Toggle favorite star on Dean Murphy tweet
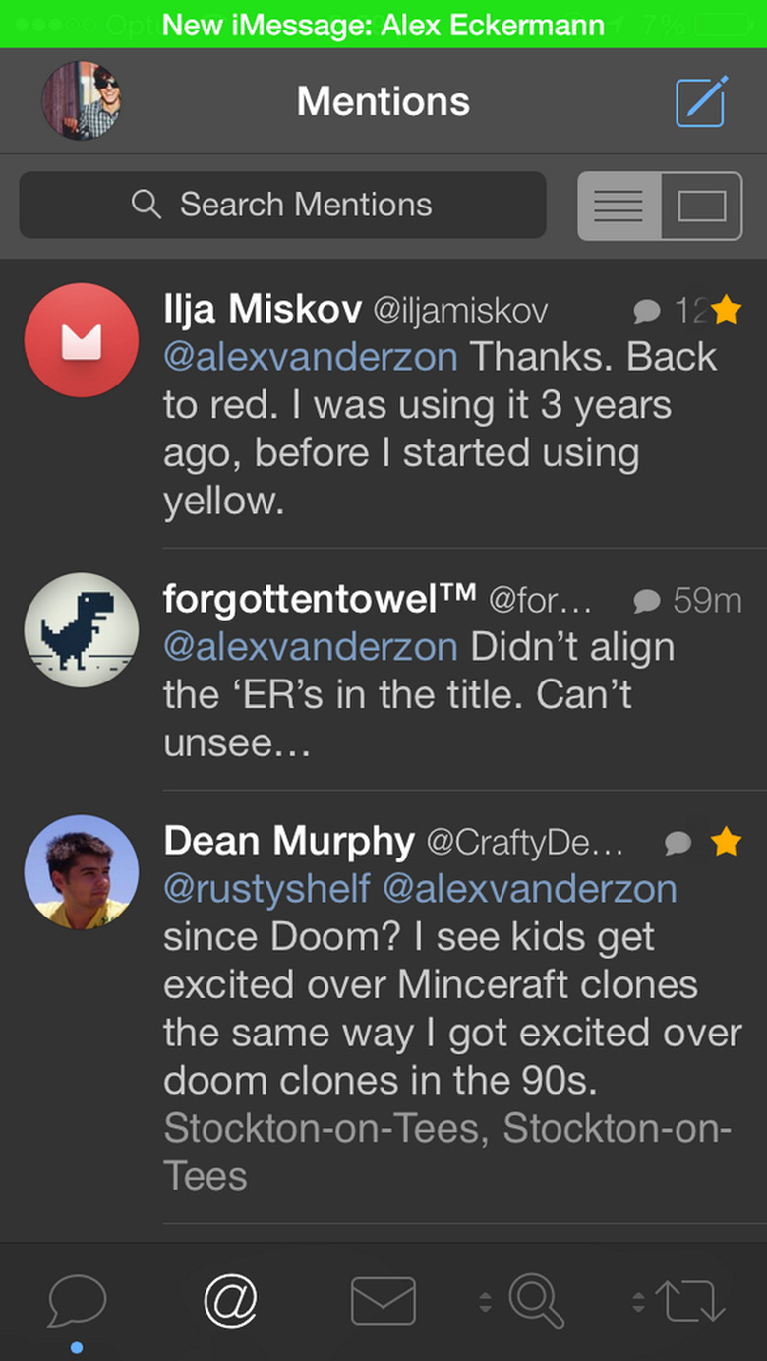Viewport: 767px width, 1361px height. tap(726, 842)
